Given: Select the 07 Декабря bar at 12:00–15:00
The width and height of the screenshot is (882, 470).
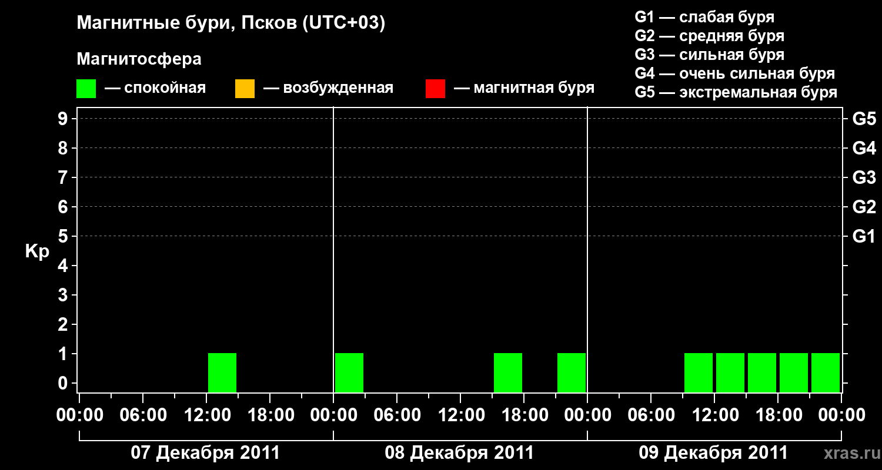Looking at the screenshot, I should (x=222, y=372).
